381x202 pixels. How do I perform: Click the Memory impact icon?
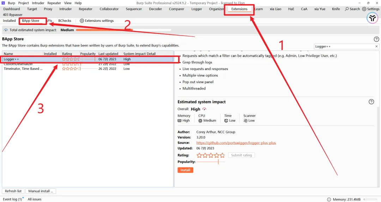click(x=179, y=121)
